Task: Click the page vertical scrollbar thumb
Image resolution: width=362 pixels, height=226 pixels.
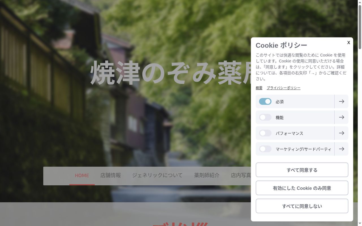Action: 360,27
